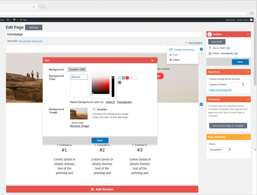257x195 pixels.
Task: Open the browser hamburger menu
Action: [252, 13]
